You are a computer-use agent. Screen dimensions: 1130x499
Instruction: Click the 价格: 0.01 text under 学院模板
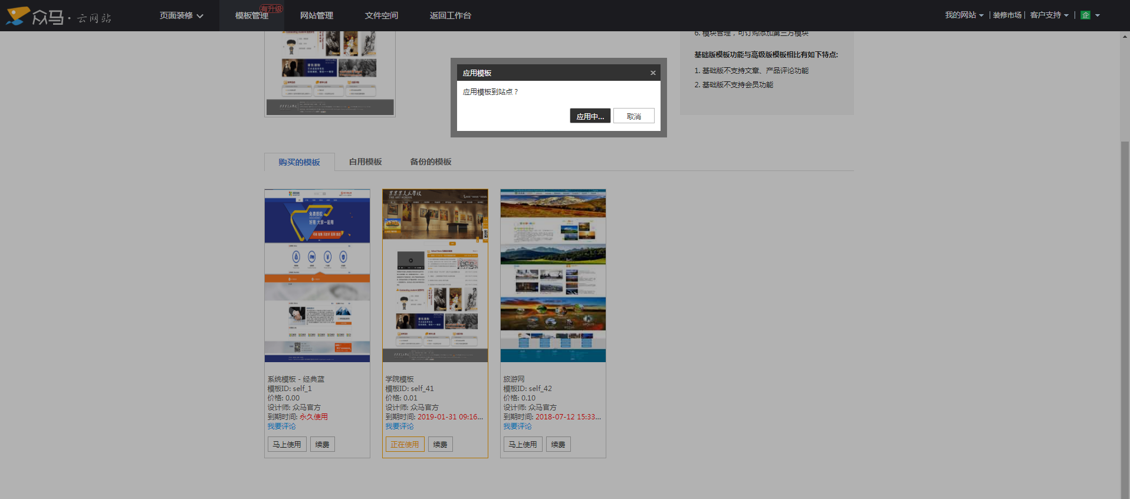pyautogui.click(x=402, y=398)
